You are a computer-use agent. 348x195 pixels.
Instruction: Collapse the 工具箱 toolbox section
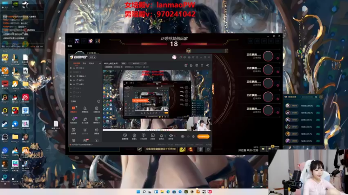pyautogui.click(x=99, y=101)
